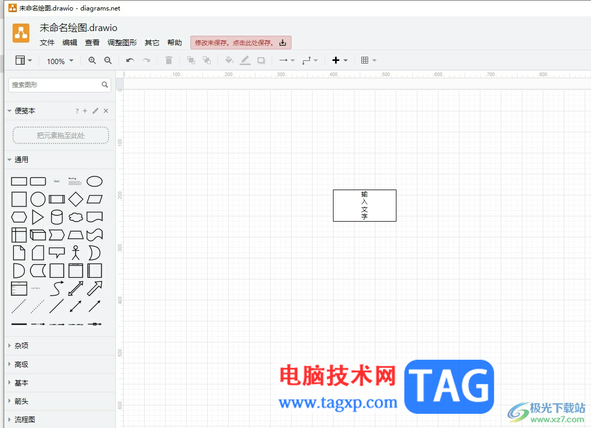Expand the 流程图 section
Viewport: 591px width, 428px height.
click(22, 420)
